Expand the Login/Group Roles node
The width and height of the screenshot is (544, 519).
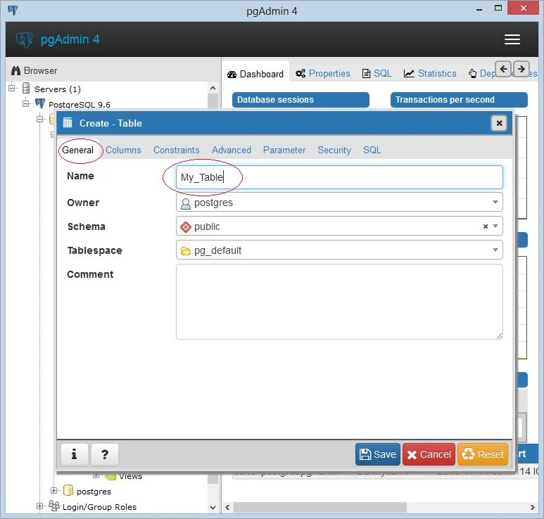(39, 506)
